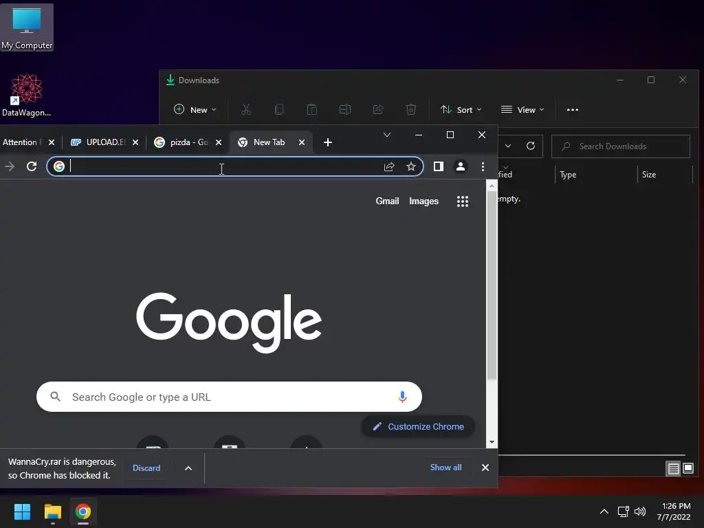Click the scroll down arrow on Chrome page

coord(492,442)
